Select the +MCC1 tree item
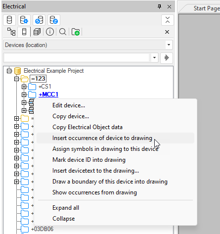The height and width of the screenshot is (234, 220). pos(48,94)
